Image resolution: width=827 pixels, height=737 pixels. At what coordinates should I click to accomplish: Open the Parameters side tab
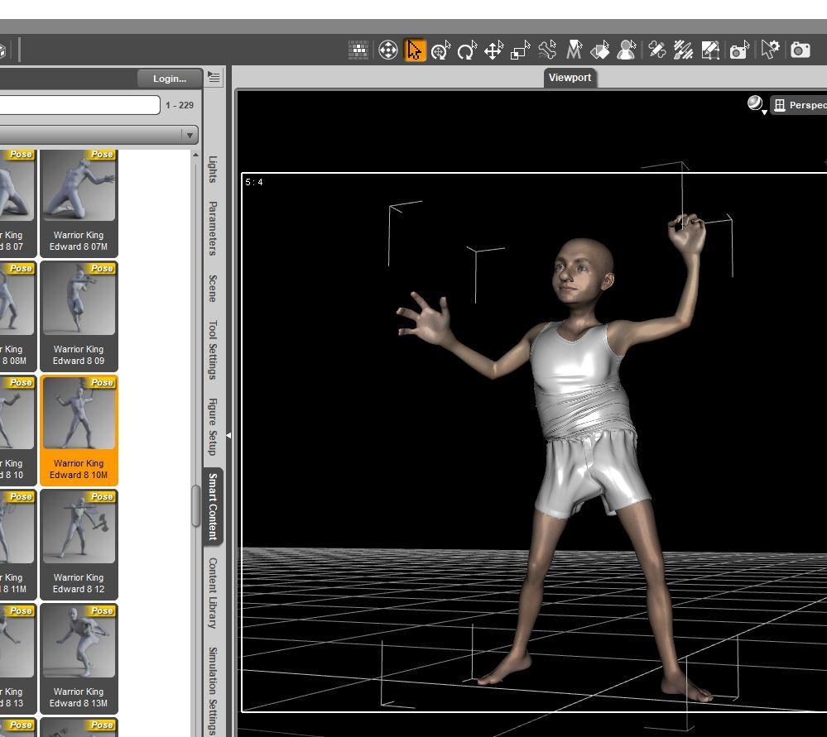coord(213,228)
